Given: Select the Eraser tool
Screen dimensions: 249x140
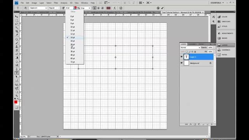Looking at the screenshot, I should click(x=16, y=54).
